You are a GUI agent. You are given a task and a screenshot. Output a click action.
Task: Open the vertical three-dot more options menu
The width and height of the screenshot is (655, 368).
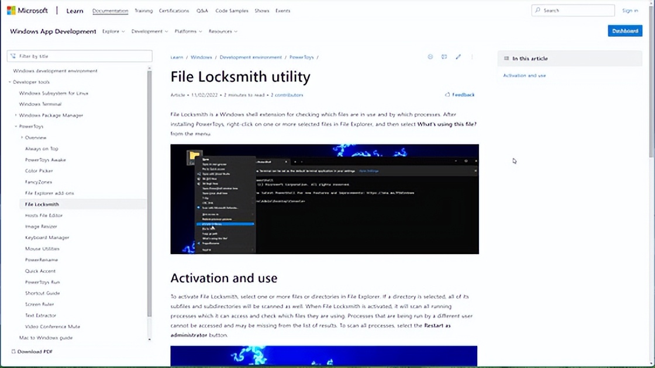(x=472, y=57)
